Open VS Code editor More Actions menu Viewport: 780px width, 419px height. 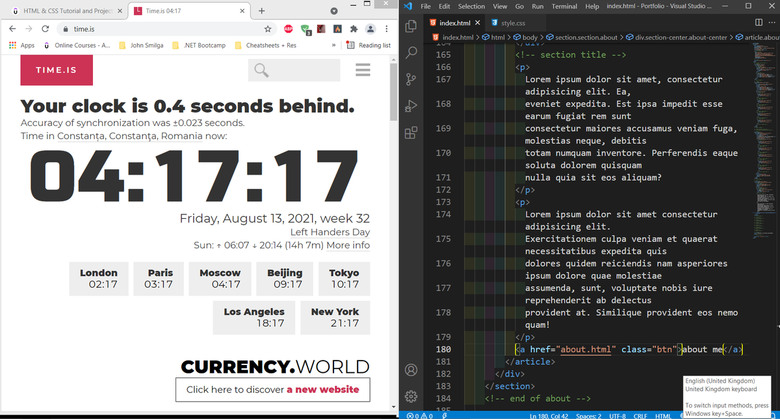tap(772, 23)
